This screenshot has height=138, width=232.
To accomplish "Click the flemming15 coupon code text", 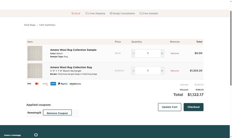I will [34, 113].
